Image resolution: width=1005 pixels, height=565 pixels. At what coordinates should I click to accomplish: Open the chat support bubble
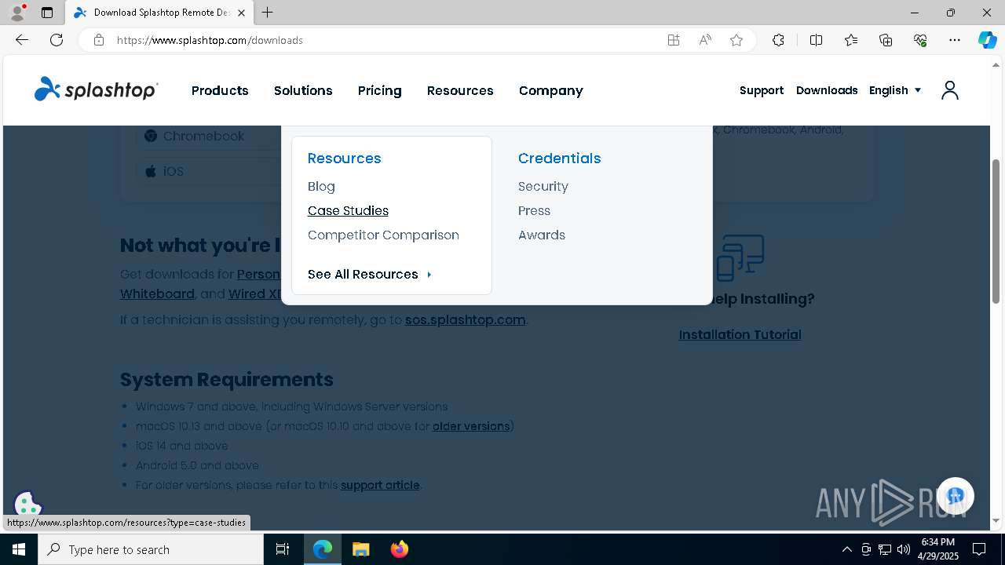(x=955, y=496)
